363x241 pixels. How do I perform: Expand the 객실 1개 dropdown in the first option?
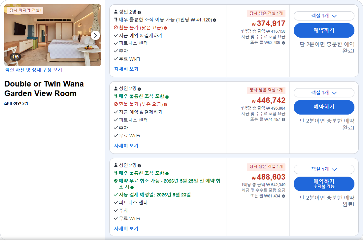click(324, 16)
